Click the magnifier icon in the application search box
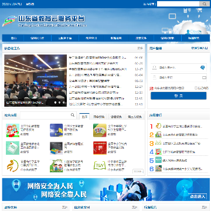 (x=73, y=115)
